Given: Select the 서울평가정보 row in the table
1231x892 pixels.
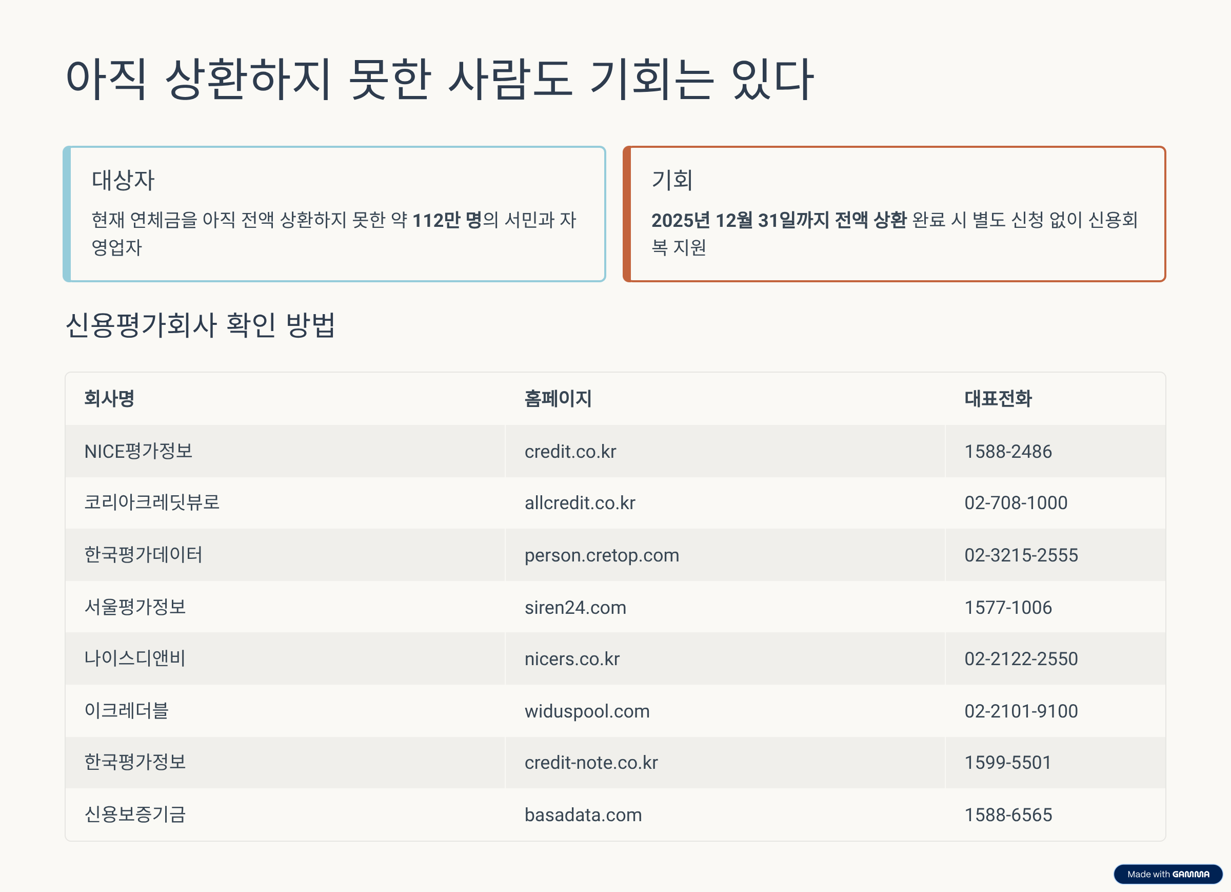Looking at the screenshot, I should (x=135, y=607).
